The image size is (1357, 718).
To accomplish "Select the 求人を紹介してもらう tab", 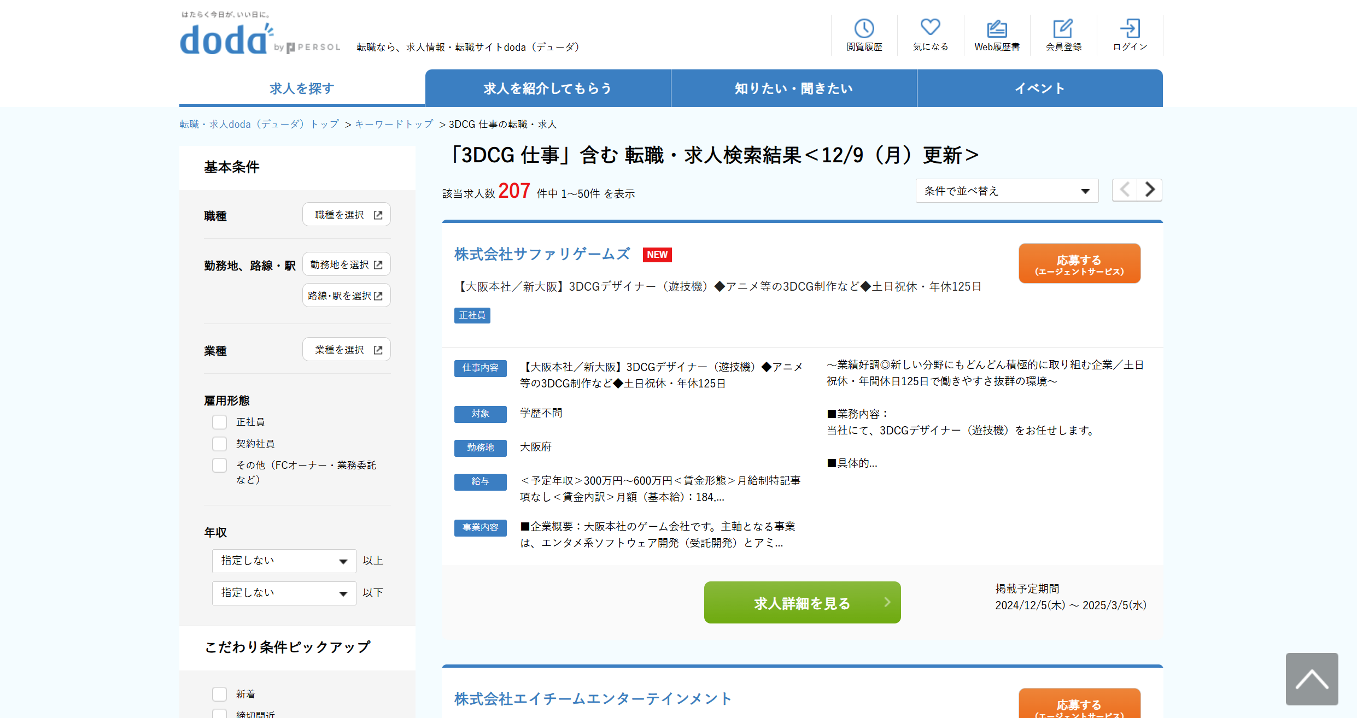I will coord(548,88).
